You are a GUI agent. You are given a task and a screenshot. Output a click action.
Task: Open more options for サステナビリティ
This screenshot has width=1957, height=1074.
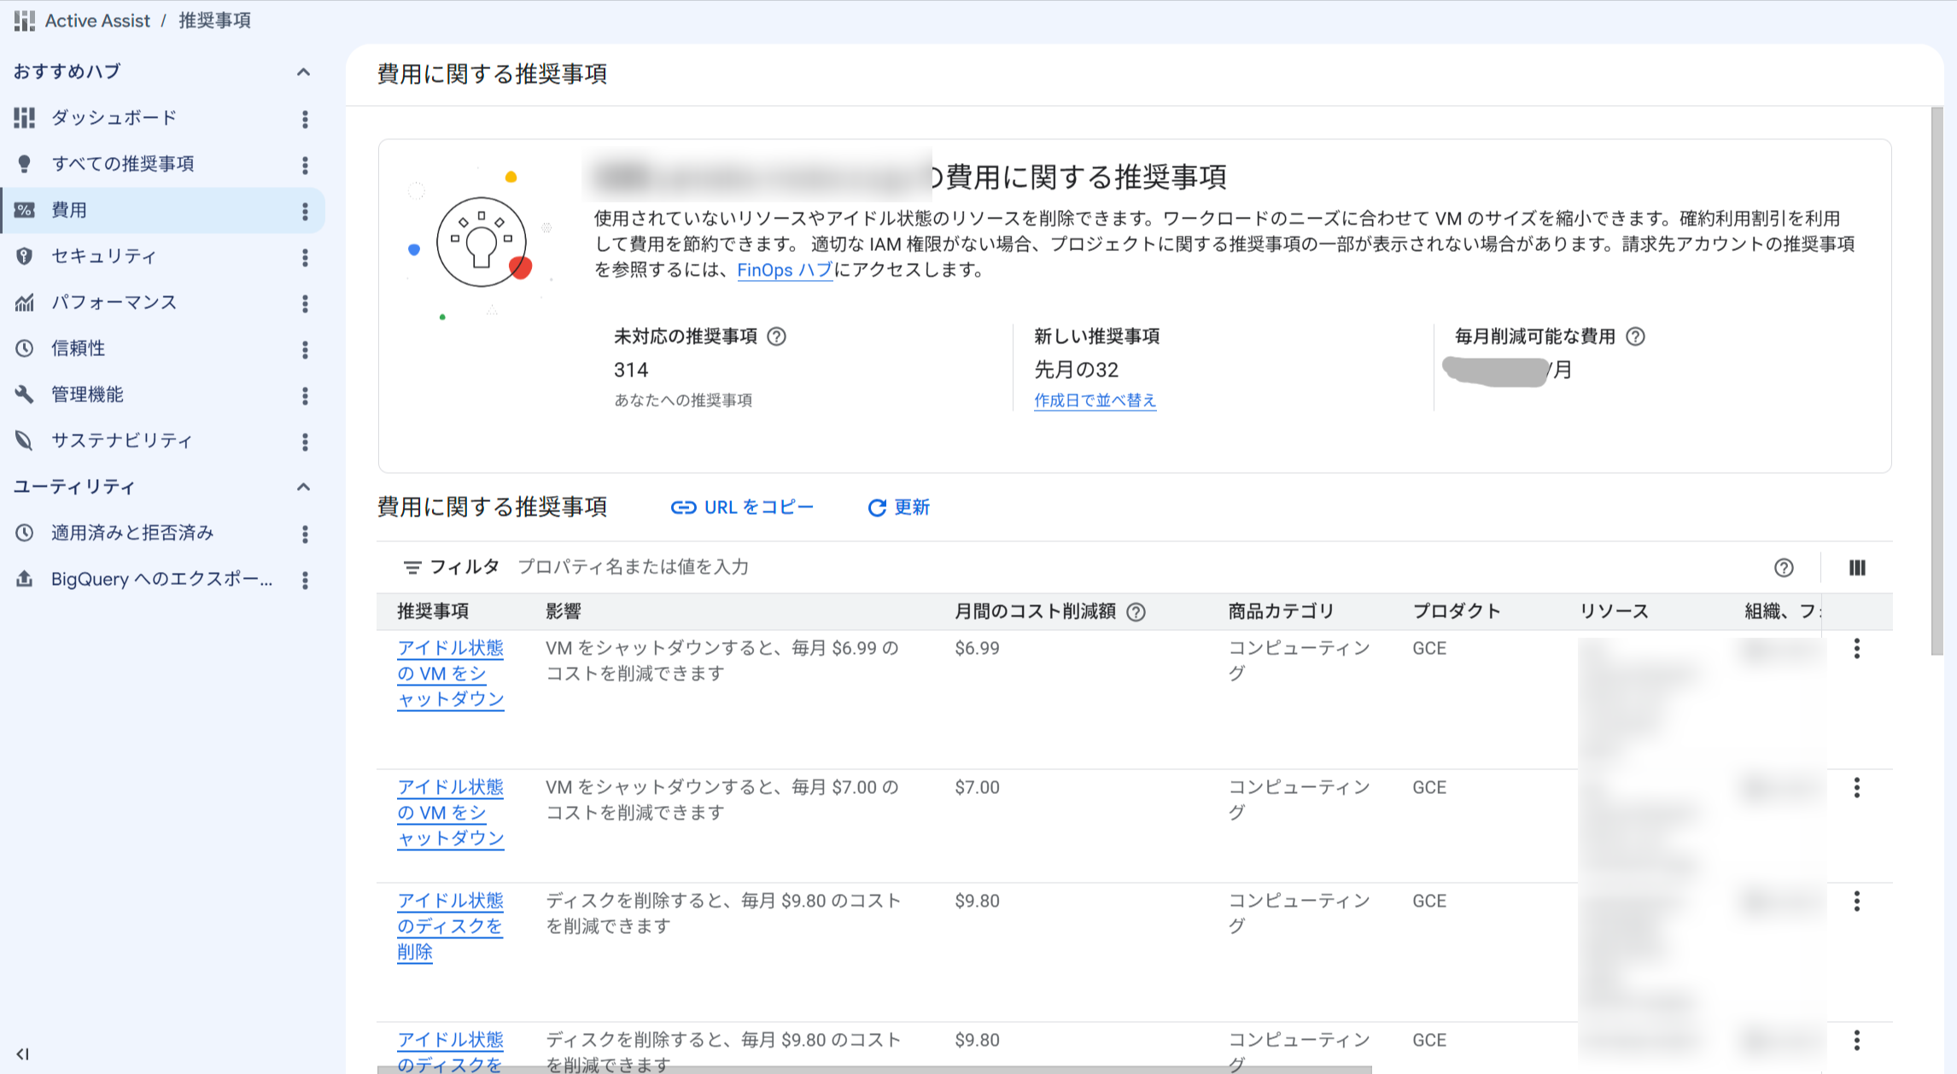305,441
